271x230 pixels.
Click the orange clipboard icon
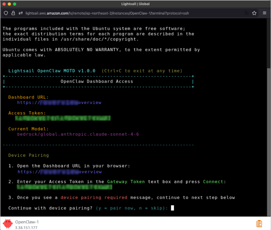pyautogui.click(x=259, y=224)
